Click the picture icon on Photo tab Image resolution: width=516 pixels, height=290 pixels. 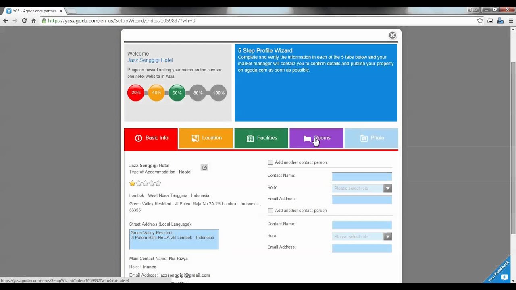pos(364,138)
